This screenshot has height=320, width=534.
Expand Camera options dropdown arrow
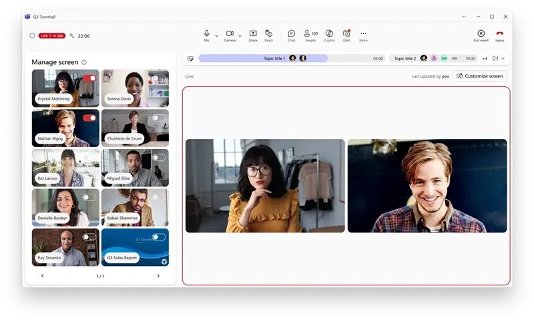pyautogui.click(x=240, y=36)
